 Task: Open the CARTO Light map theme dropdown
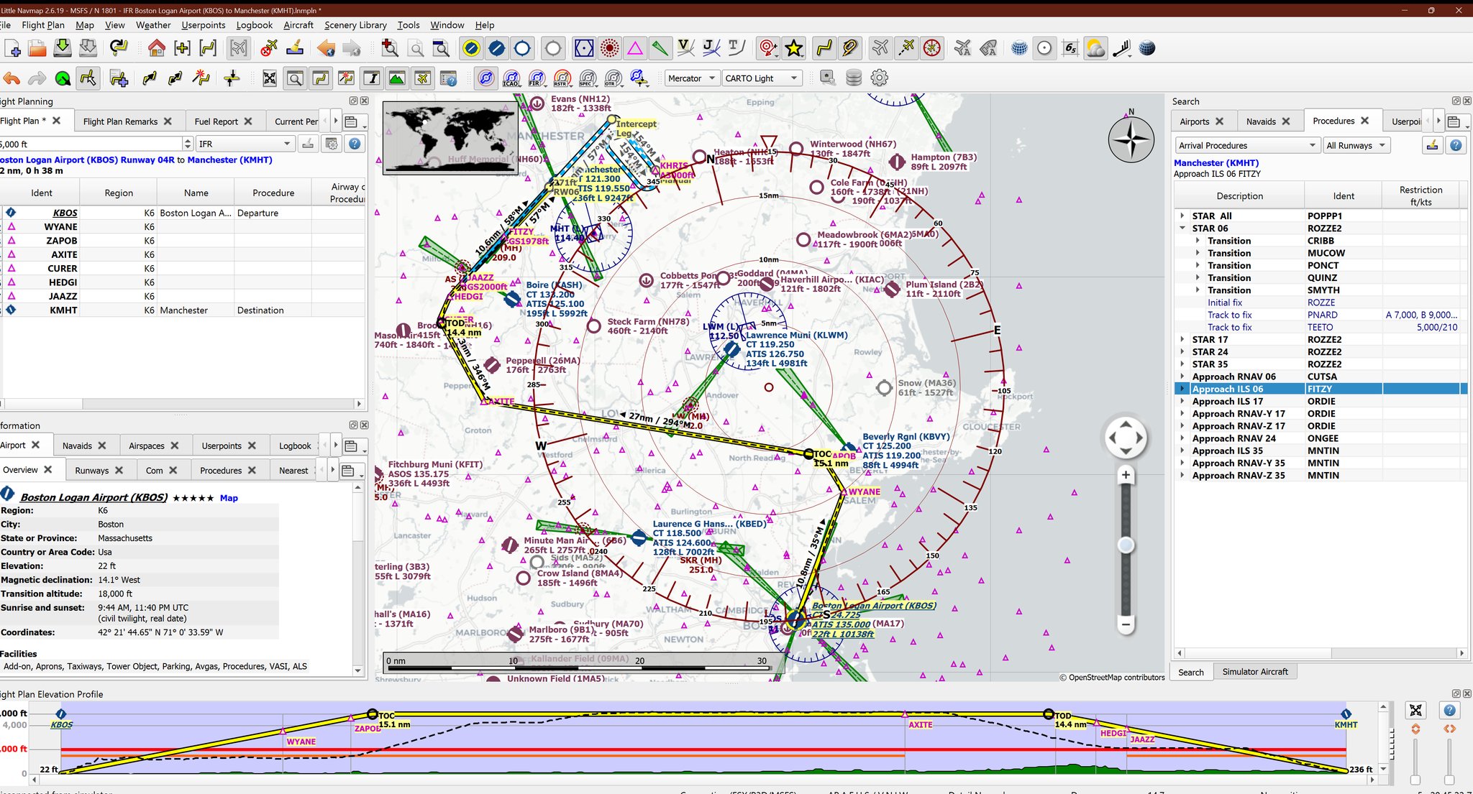[762, 78]
